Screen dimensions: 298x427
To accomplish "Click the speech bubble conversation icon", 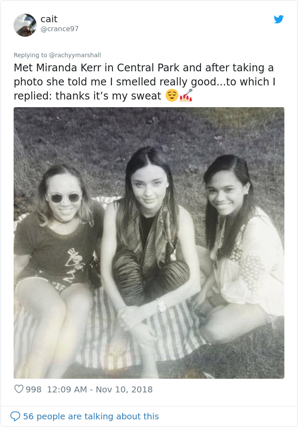I will pyautogui.click(x=15, y=416).
